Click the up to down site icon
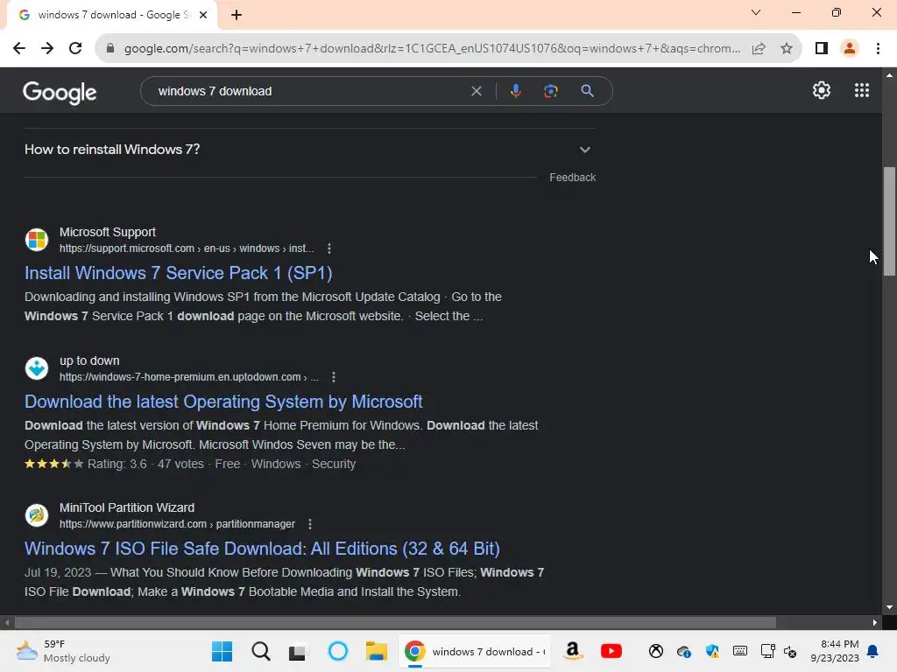The image size is (897, 672). (x=37, y=368)
